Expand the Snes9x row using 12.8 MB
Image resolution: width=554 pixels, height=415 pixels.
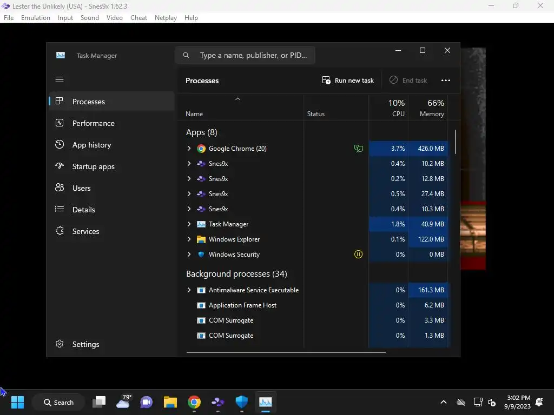click(189, 178)
